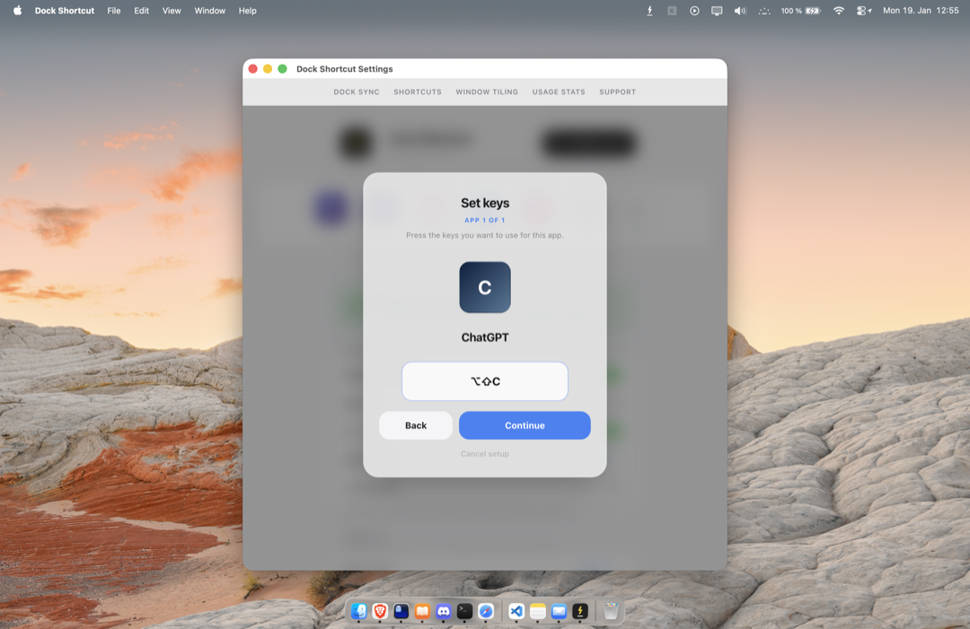Switch to the Window Tiling tab
Viewport: 970px width, 629px height.
[487, 92]
